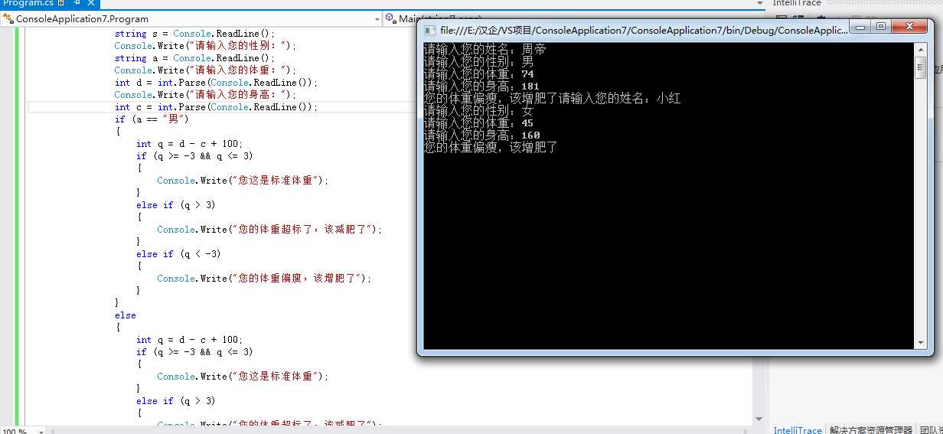Viewport: 943px width, 434px height.
Task: Click code line 'if (a == "男")'
Action: click(151, 119)
